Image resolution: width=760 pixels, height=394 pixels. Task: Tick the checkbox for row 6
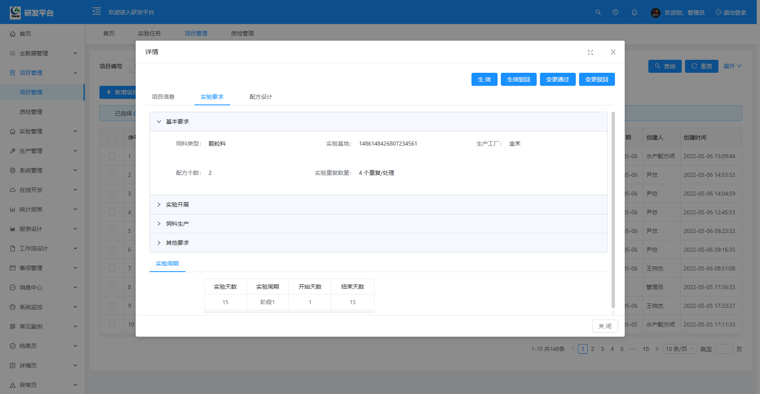112,250
